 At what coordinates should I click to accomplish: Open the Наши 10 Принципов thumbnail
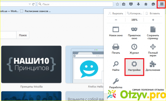31,64
